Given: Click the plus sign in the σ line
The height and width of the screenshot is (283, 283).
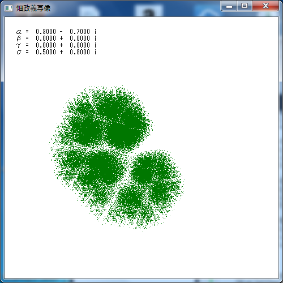Looking at the screenshot, I should click(61, 52).
